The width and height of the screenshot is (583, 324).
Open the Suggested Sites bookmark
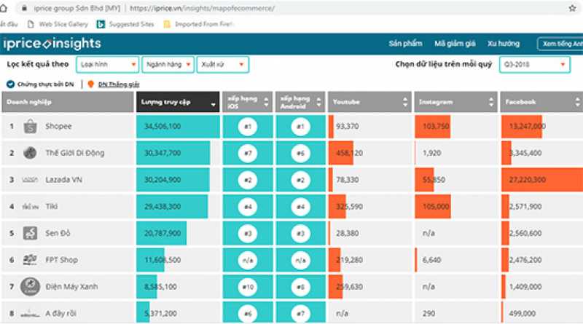125,24
